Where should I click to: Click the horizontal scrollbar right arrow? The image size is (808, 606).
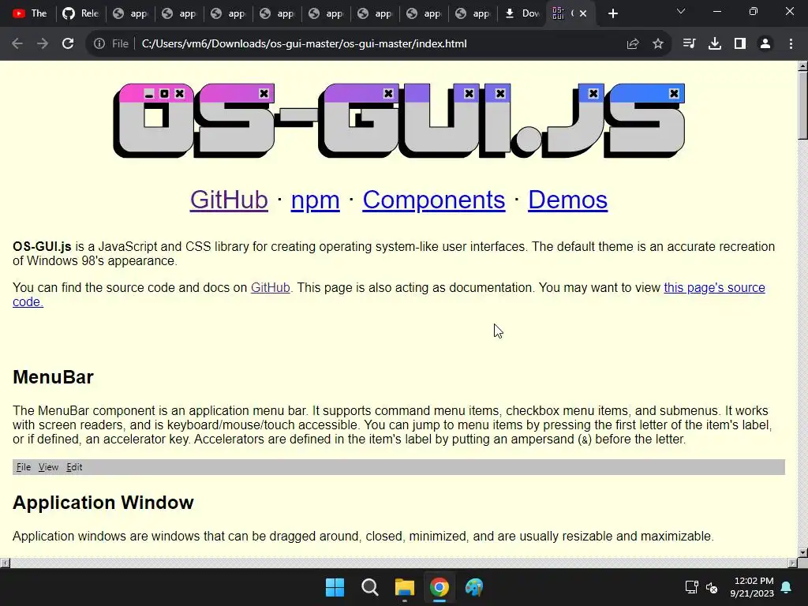point(793,563)
